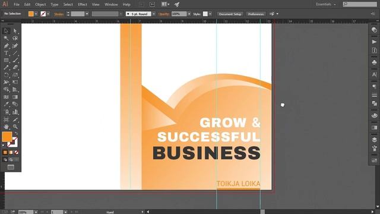Open the View menu

pos(96,4)
